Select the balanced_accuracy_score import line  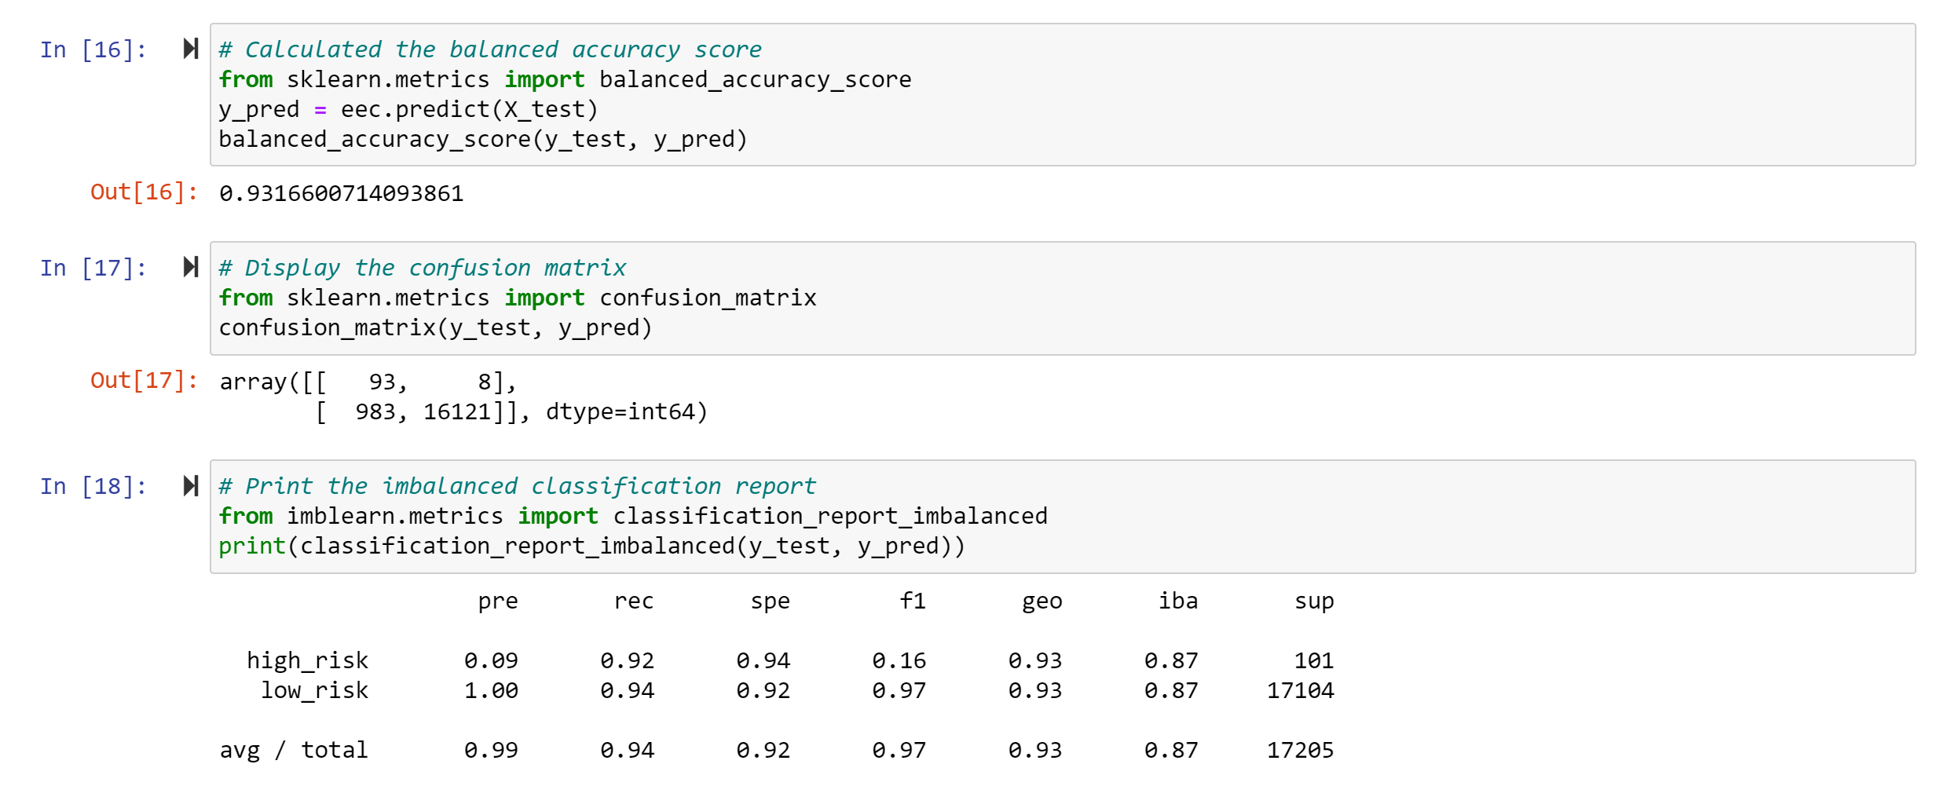pyautogui.click(x=564, y=79)
